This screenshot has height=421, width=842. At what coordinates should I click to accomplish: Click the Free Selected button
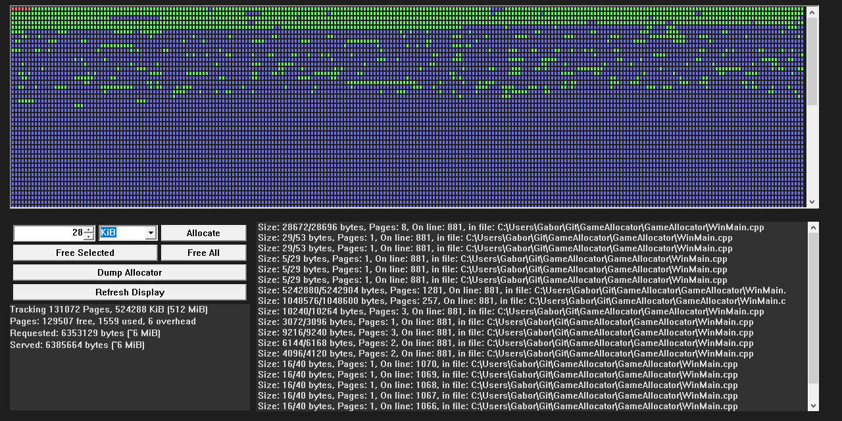tap(85, 253)
